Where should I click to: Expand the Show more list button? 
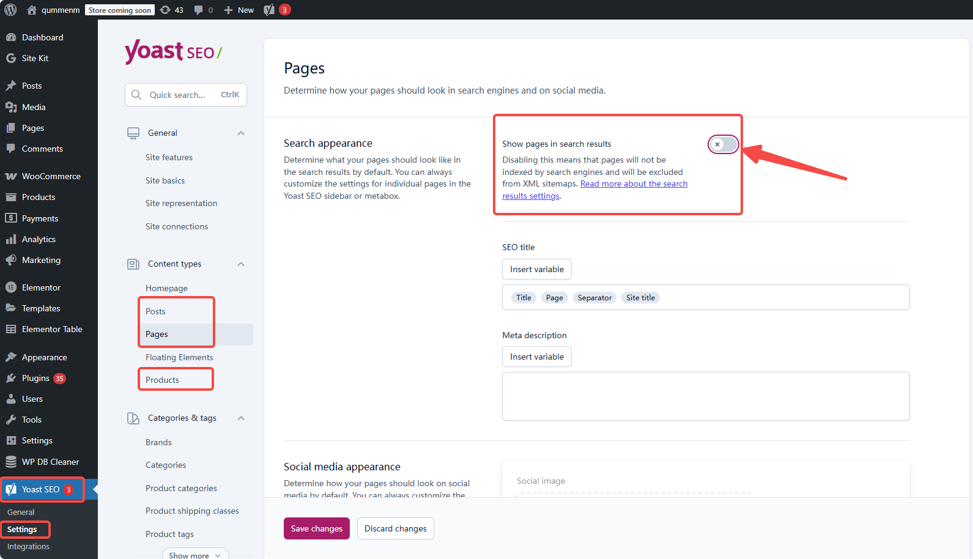[x=195, y=555]
